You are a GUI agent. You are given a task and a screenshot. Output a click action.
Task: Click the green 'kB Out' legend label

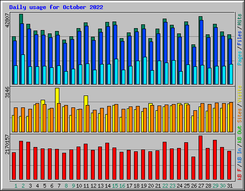click(x=240, y=135)
